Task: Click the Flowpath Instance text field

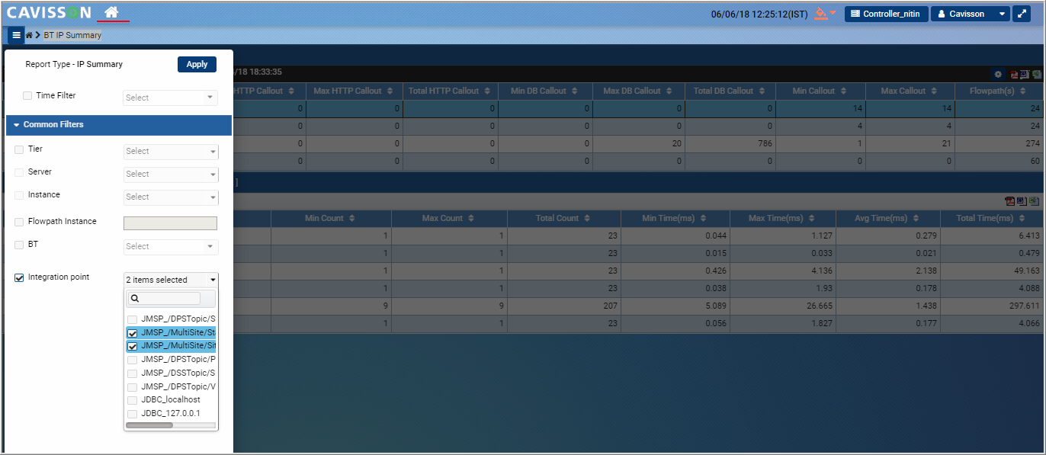Action: pos(170,223)
